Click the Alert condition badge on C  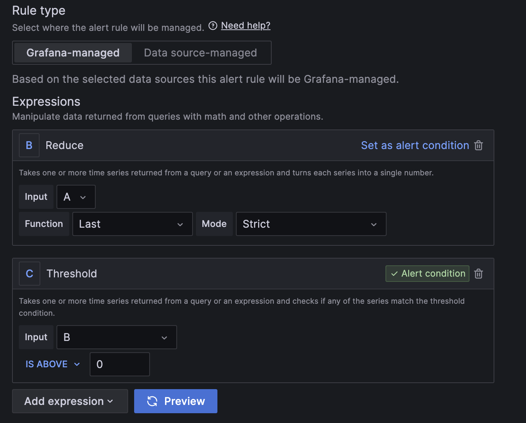coord(427,274)
